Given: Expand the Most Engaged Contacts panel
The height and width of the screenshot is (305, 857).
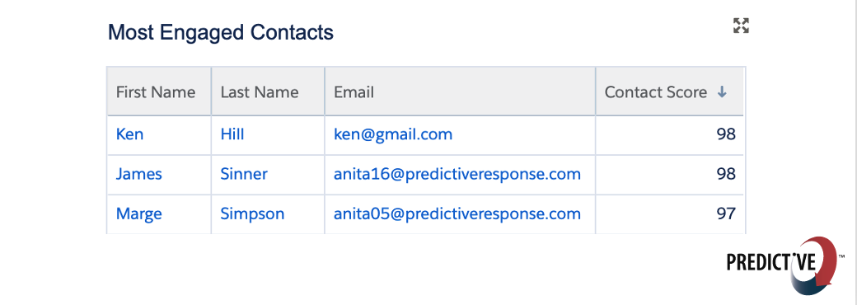Looking at the screenshot, I should tap(741, 26).
